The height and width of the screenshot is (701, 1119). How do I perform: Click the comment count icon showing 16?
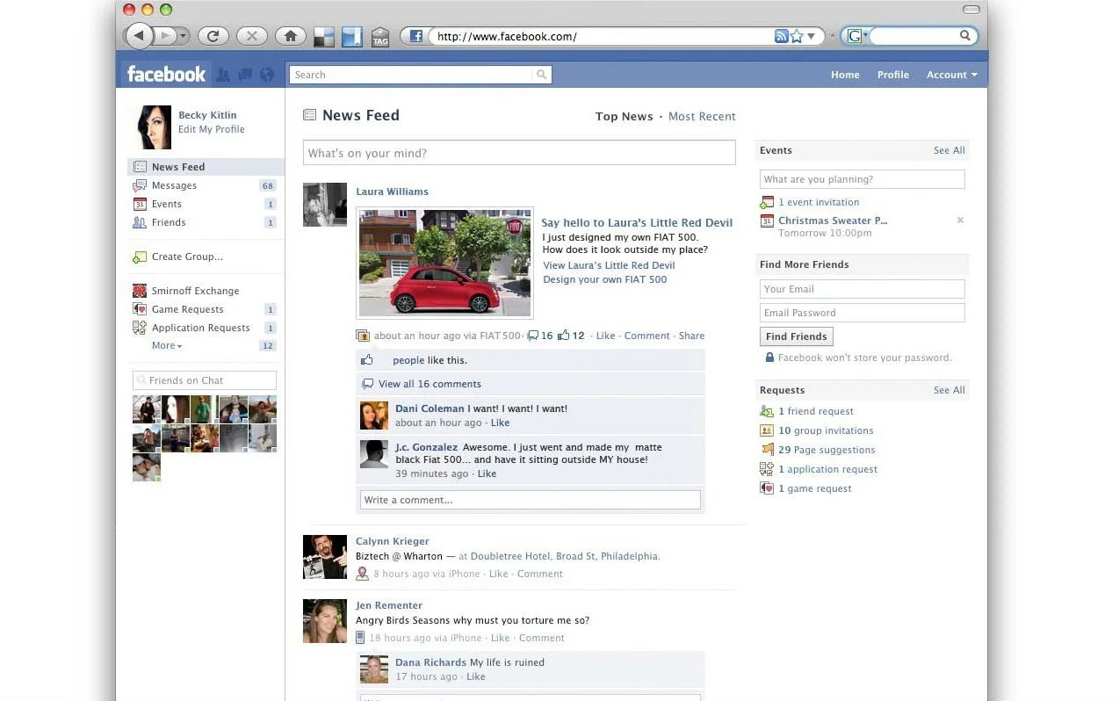(532, 336)
